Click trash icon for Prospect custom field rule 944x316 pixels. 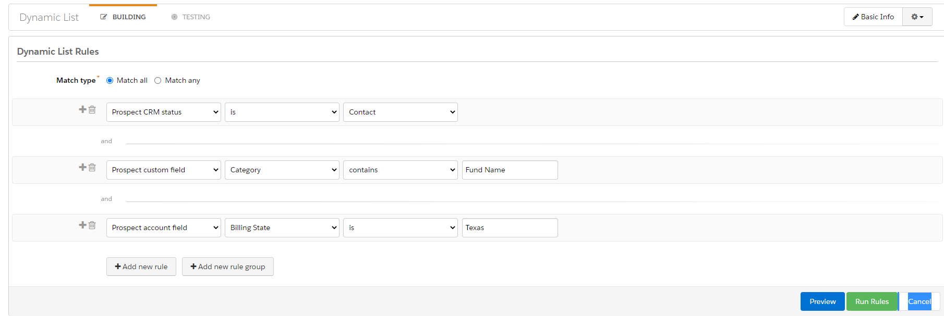(92, 168)
